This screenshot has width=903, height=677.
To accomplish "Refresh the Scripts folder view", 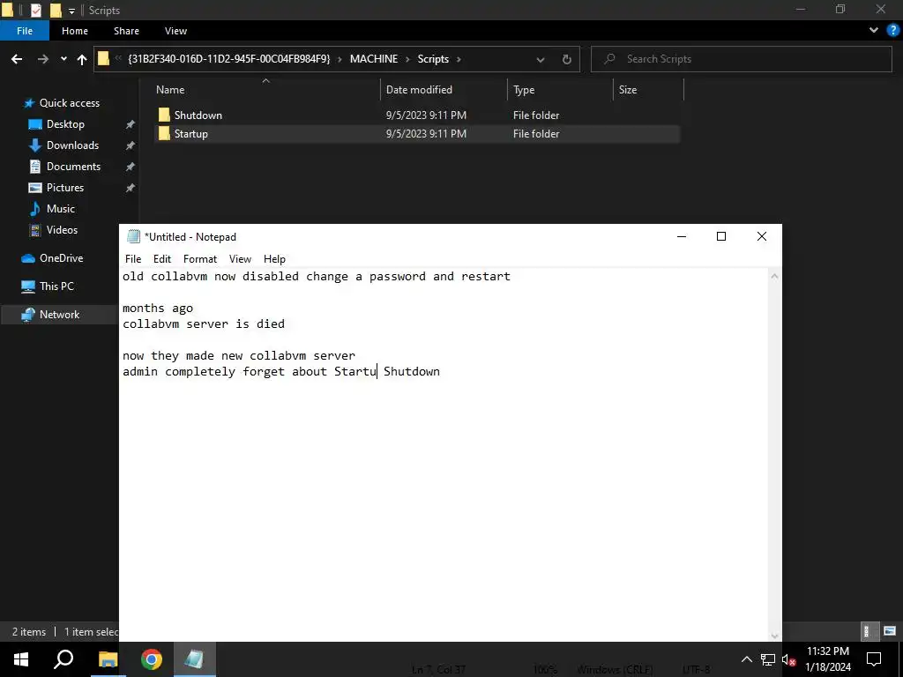I will (567, 59).
